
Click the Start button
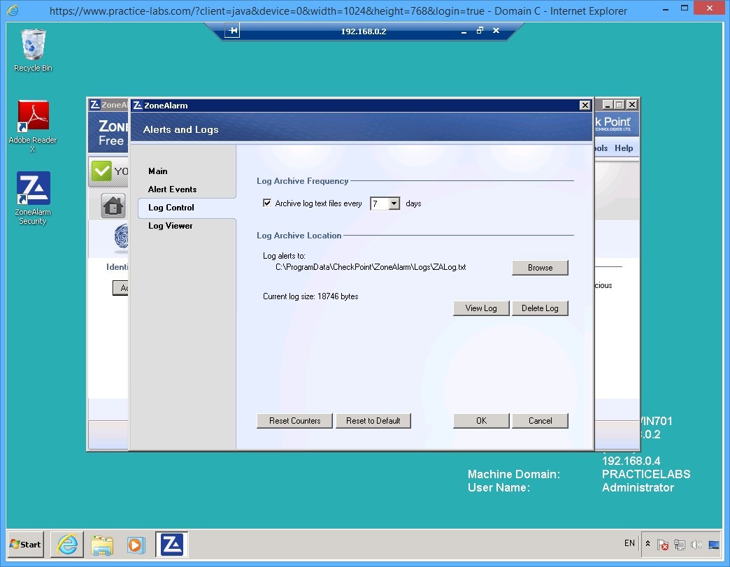click(x=24, y=544)
